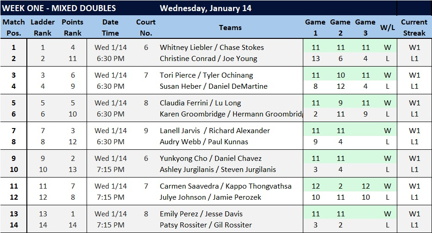Click the Court No. column header
432x233 pixels.
tap(146, 28)
